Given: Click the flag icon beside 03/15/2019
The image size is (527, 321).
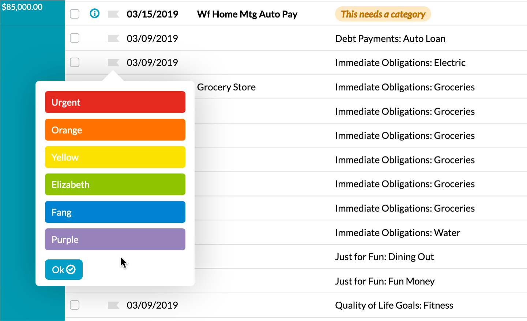Looking at the screenshot, I should pos(113,13).
